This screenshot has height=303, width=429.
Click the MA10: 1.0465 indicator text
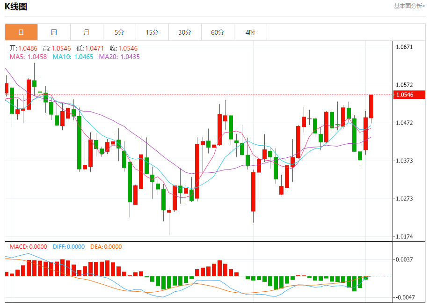click(x=73, y=57)
